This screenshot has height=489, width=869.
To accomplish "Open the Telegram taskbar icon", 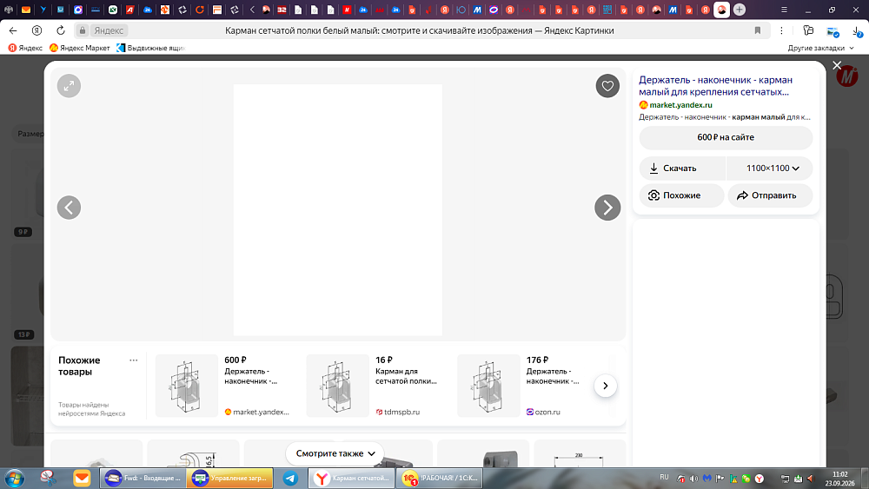I will click(x=290, y=479).
